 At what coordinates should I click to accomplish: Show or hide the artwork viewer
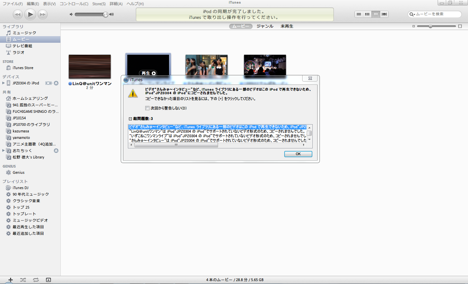point(48,280)
